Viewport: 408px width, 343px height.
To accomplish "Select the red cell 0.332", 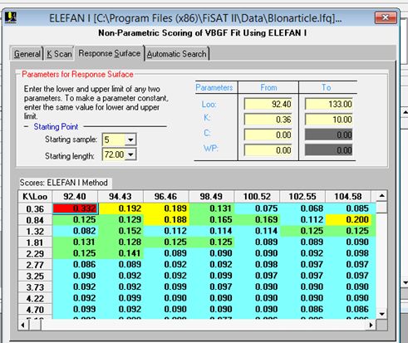I will [76, 208].
